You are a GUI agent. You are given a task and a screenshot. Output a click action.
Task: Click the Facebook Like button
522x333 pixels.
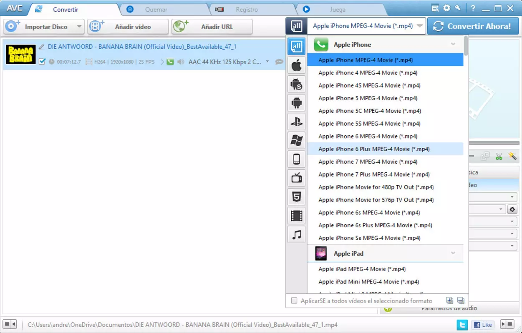483,325
